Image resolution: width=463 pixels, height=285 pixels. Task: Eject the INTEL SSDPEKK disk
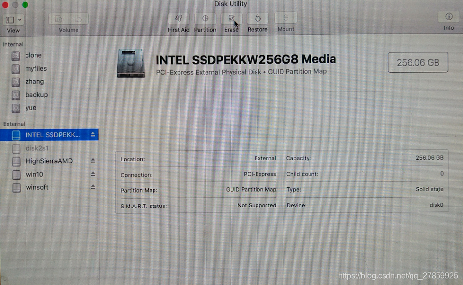click(93, 135)
